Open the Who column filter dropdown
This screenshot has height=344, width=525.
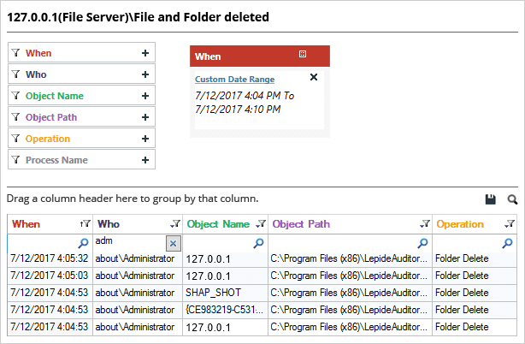point(175,223)
